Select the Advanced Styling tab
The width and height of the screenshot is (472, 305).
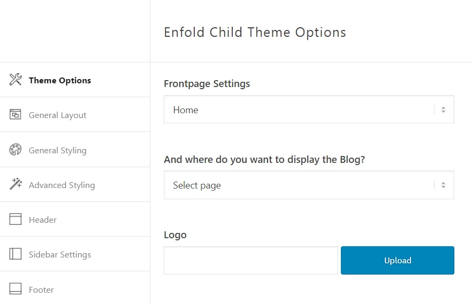(x=62, y=185)
